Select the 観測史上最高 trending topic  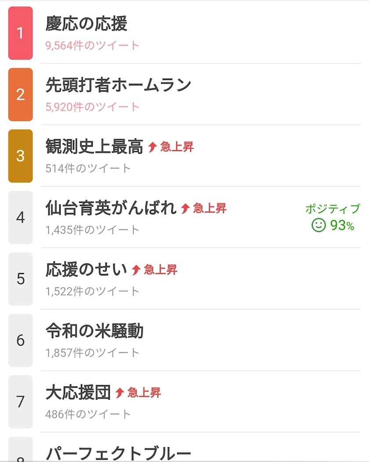pos(94,146)
